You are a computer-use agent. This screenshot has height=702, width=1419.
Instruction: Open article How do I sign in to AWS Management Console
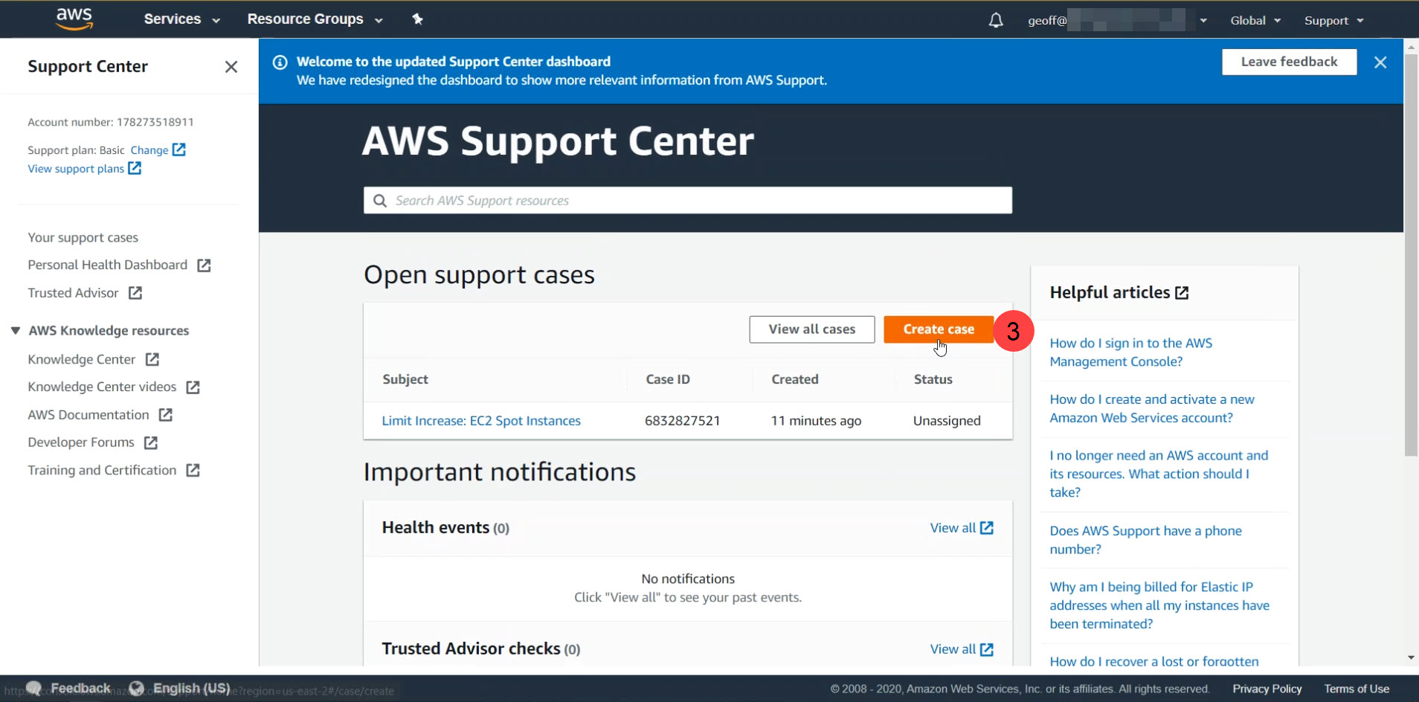(1130, 352)
